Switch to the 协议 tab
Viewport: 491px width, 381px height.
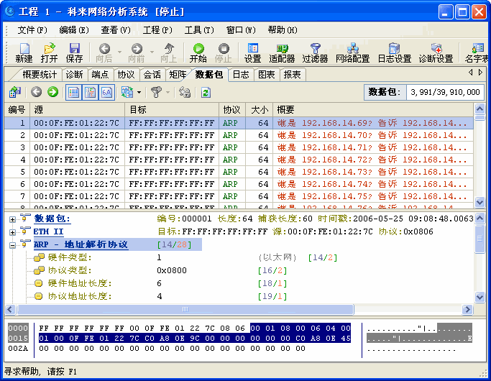tap(126, 75)
